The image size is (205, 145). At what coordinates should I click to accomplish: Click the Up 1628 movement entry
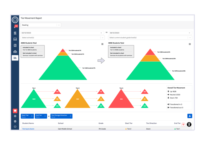172,91
